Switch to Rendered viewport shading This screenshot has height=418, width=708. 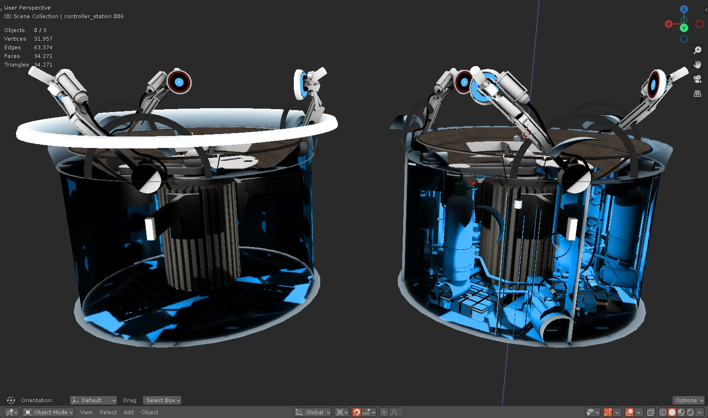[x=690, y=412]
